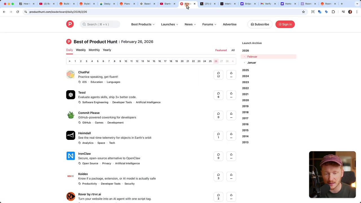Open the Advertise link

pyautogui.click(x=230, y=24)
